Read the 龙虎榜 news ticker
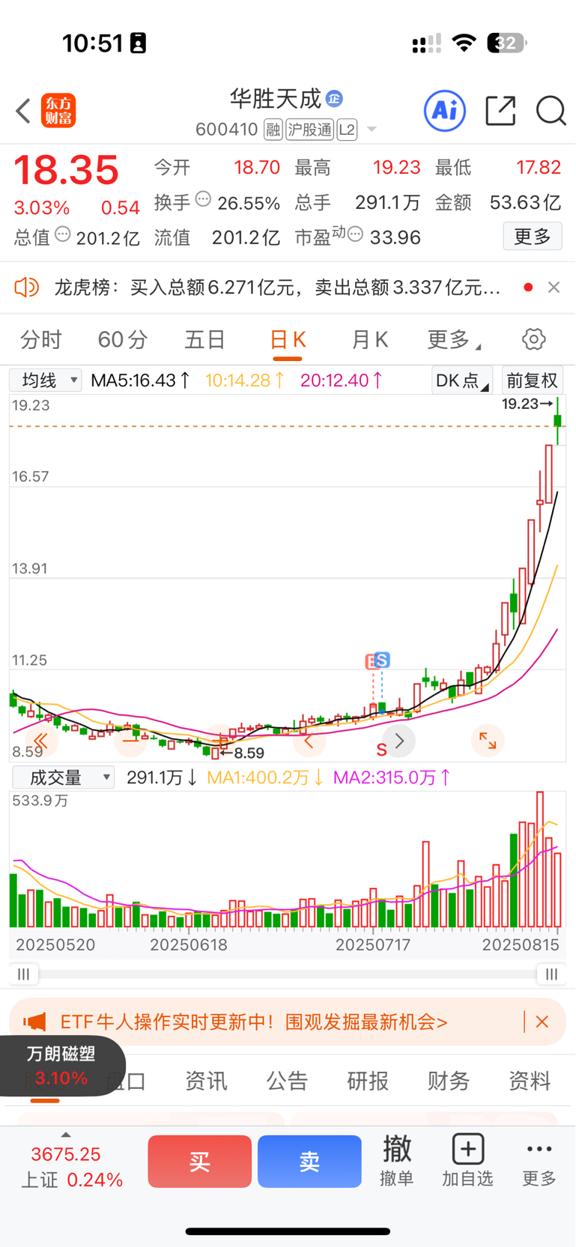Viewport: 576px width, 1247px height. tap(277, 287)
